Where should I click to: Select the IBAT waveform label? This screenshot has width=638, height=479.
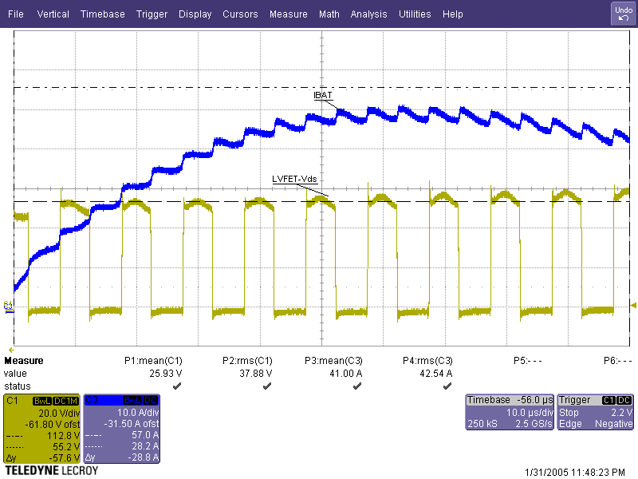click(323, 95)
